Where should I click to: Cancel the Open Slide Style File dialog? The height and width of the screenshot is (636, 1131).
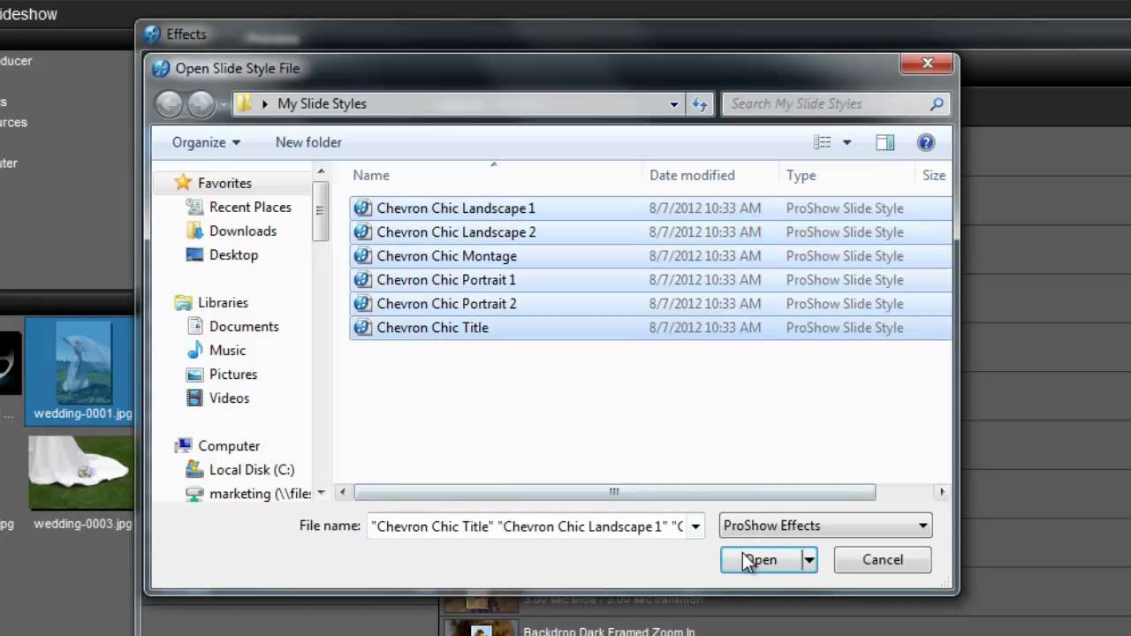pyautogui.click(x=883, y=560)
